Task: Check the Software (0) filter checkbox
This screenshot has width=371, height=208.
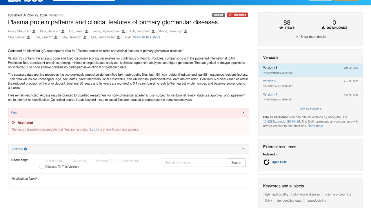Action: (92, 161)
